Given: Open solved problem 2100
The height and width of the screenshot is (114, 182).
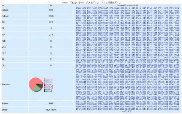Looking at the screenshot, I should pyautogui.click(x=84, y=62).
